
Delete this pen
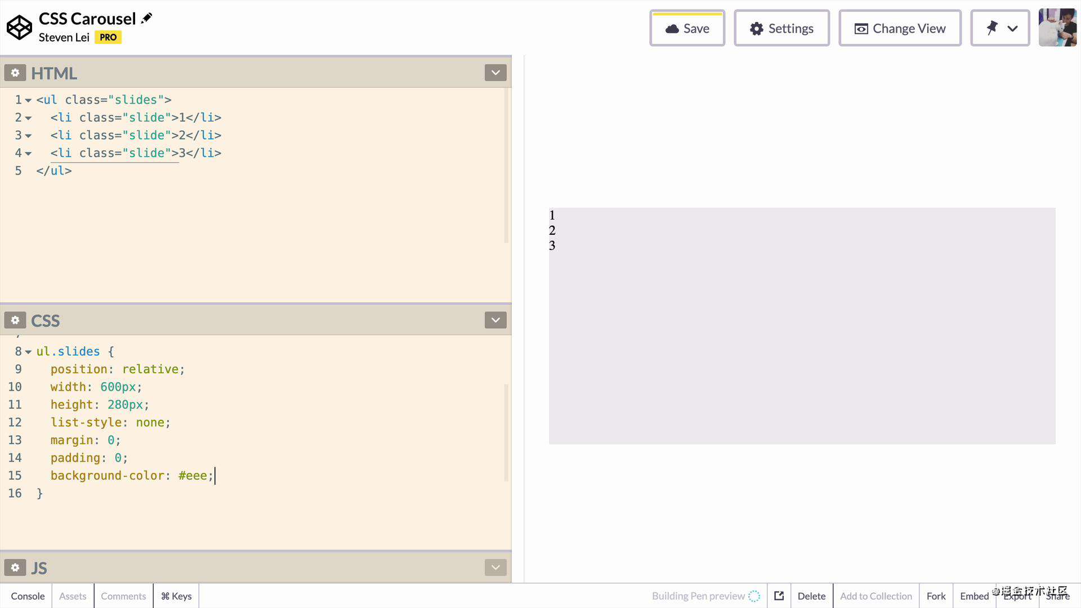[812, 596]
